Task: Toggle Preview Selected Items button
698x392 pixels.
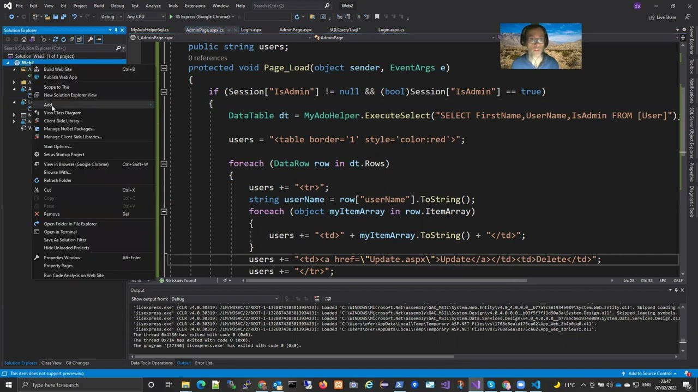Action: [99, 39]
